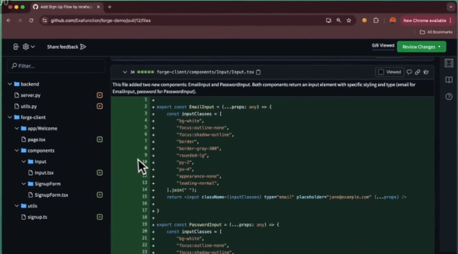Open comment icon for Input.tsx

coord(409,72)
